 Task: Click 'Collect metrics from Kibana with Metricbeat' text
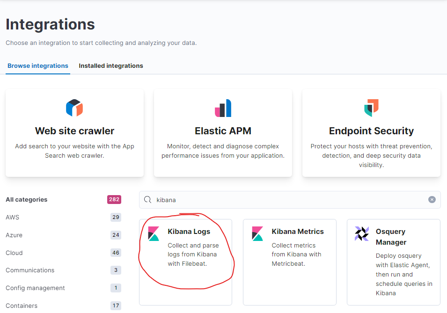296,254
